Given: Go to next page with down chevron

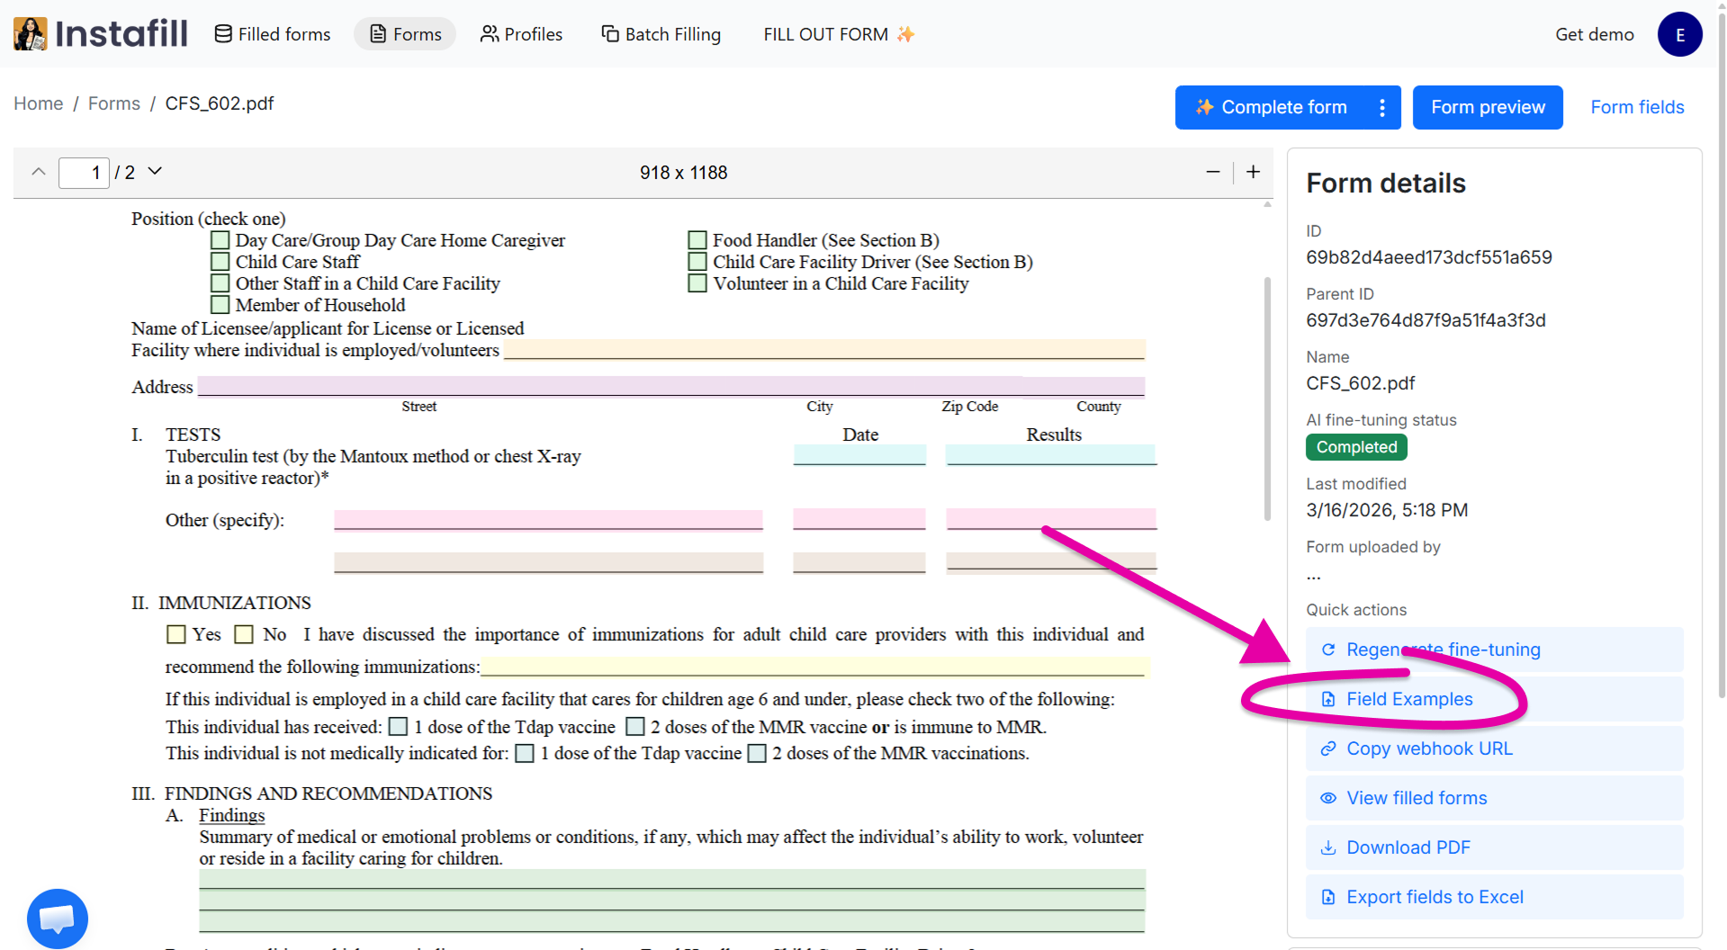Looking at the screenshot, I should click(155, 171).
